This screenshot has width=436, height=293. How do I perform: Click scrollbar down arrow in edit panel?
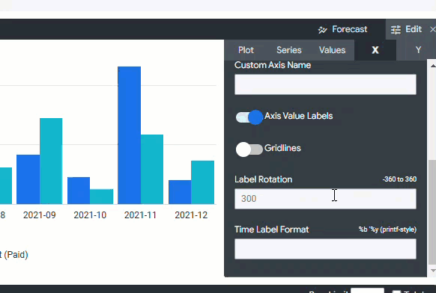[433, 271]
